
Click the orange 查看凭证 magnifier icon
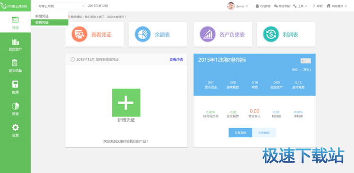click(x=79, y=34)
